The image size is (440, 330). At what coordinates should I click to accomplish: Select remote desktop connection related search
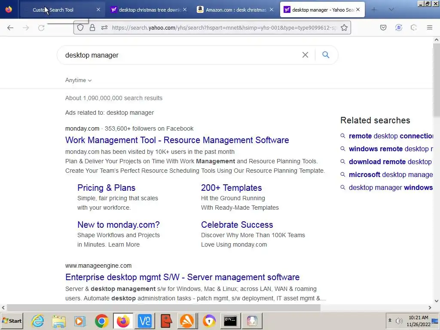391,136
